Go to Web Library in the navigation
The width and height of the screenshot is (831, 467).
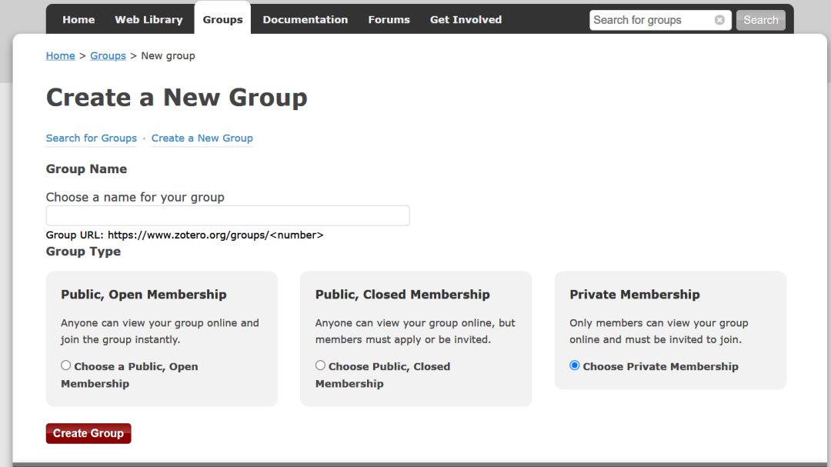click(x=149, y=19)
